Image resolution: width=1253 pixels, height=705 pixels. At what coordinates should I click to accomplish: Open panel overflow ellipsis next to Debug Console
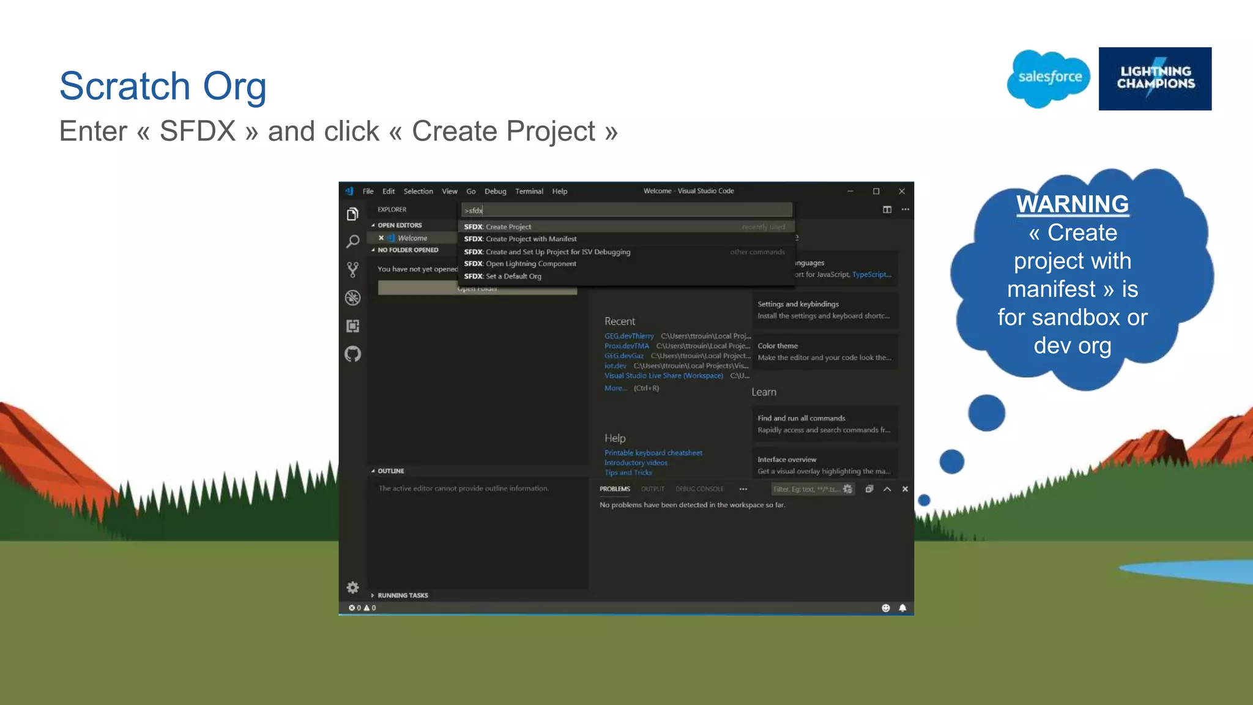pyautogui.click(x=743, y=489)
